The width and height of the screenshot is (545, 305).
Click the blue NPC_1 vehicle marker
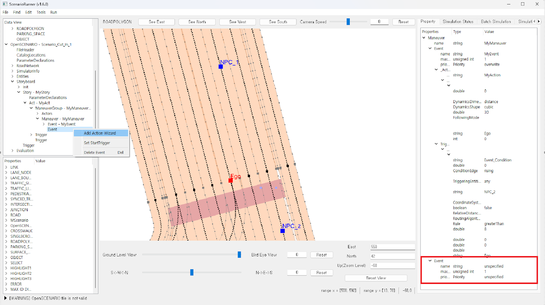221,67
